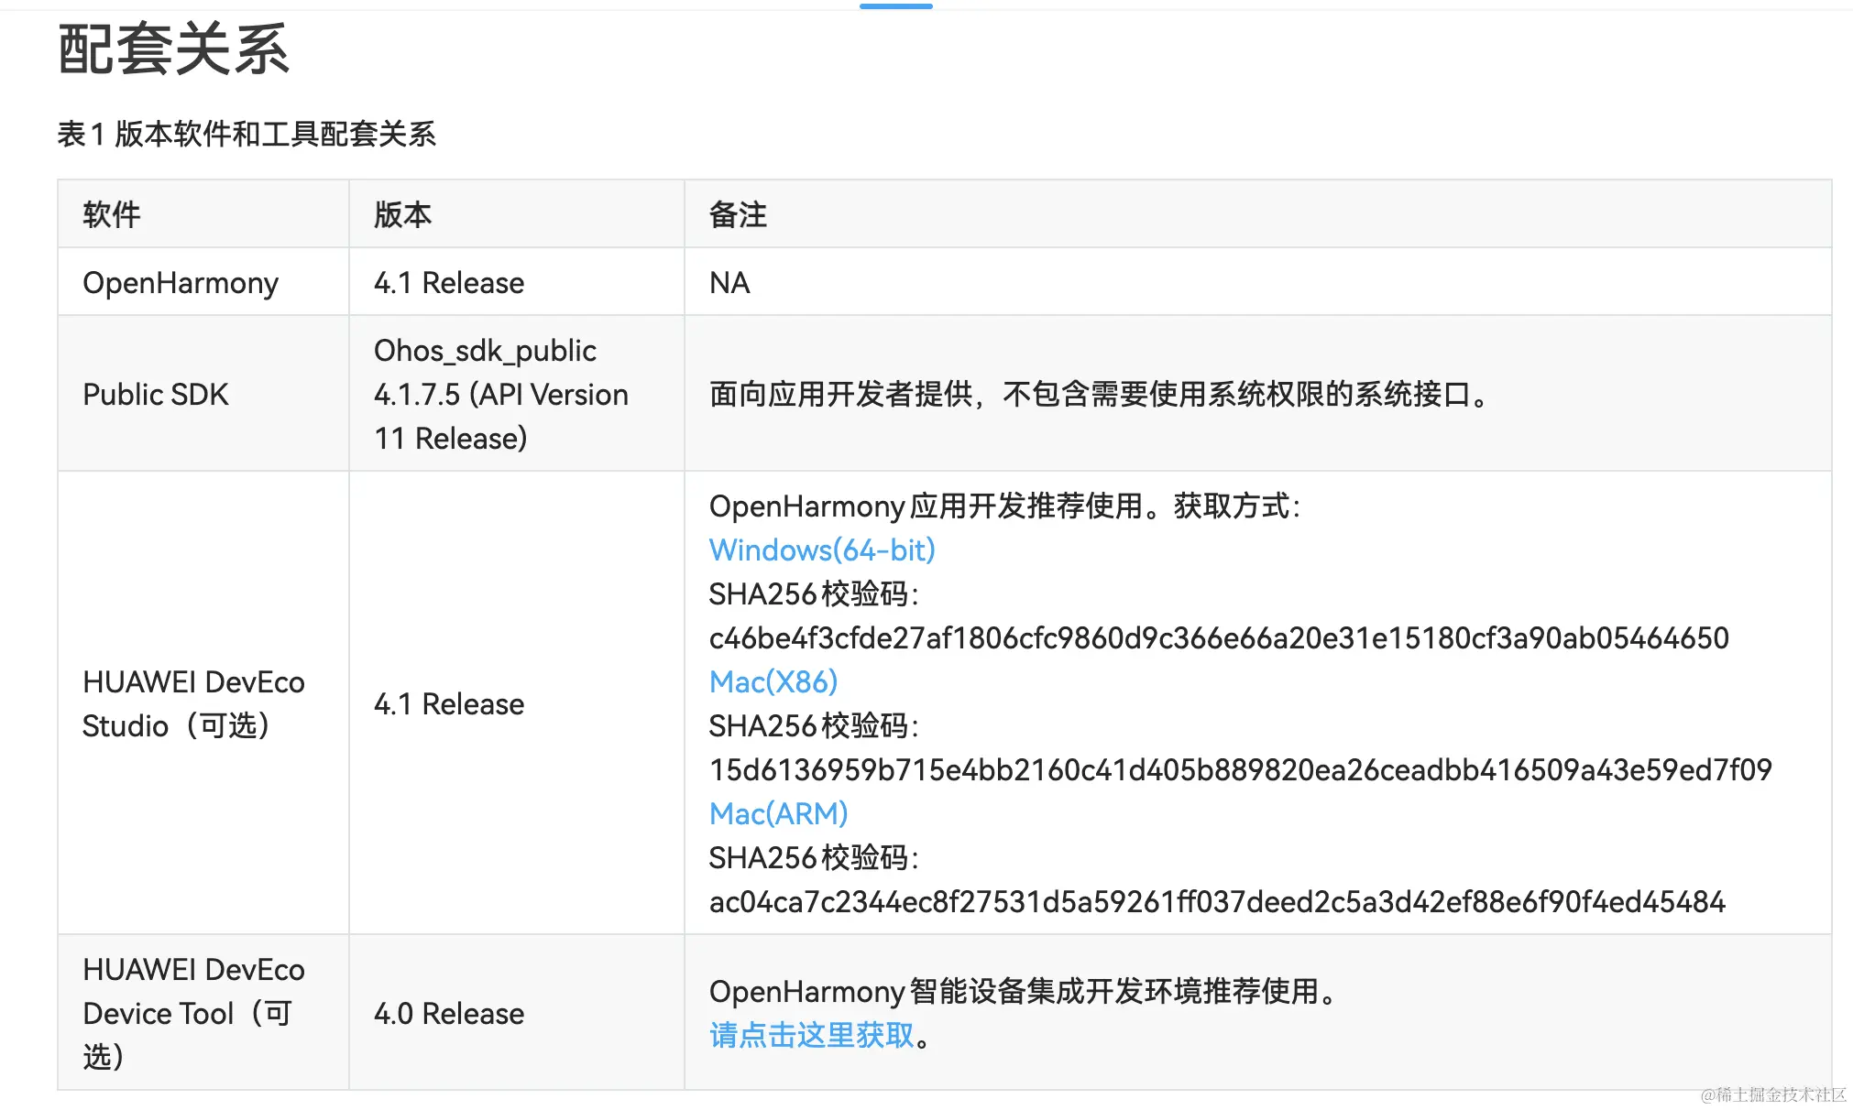Open the Windows(64-bit) download link
This screenshot has height=1110, width=1853.
[821, 550]
